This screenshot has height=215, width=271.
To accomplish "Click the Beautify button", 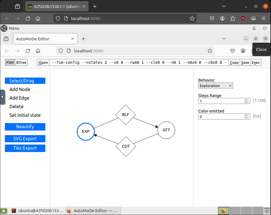I will [x=25, y=127].
